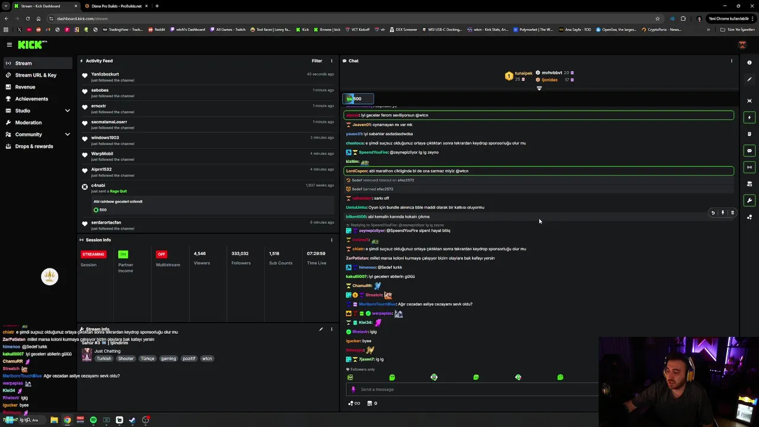This screenshot has width=759, height=427.
Task: Reload the page in Chrome
Action: 27,18
